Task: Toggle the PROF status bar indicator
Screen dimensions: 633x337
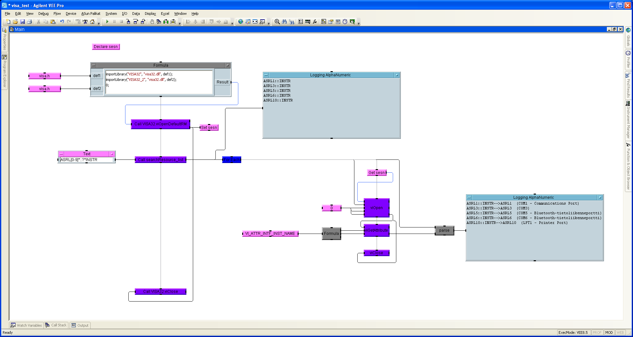Action: pyautogui.click(x=597, y=332)
